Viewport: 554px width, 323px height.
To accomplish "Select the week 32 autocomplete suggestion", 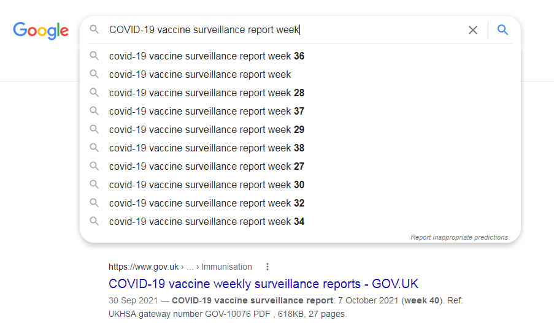I will pos(207,203).
